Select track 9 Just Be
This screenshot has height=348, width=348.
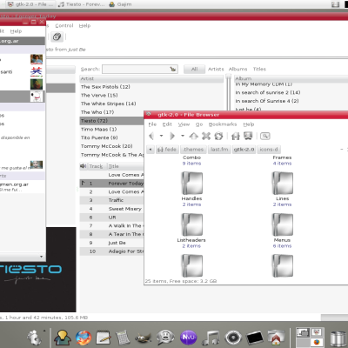tap(112, 243)
